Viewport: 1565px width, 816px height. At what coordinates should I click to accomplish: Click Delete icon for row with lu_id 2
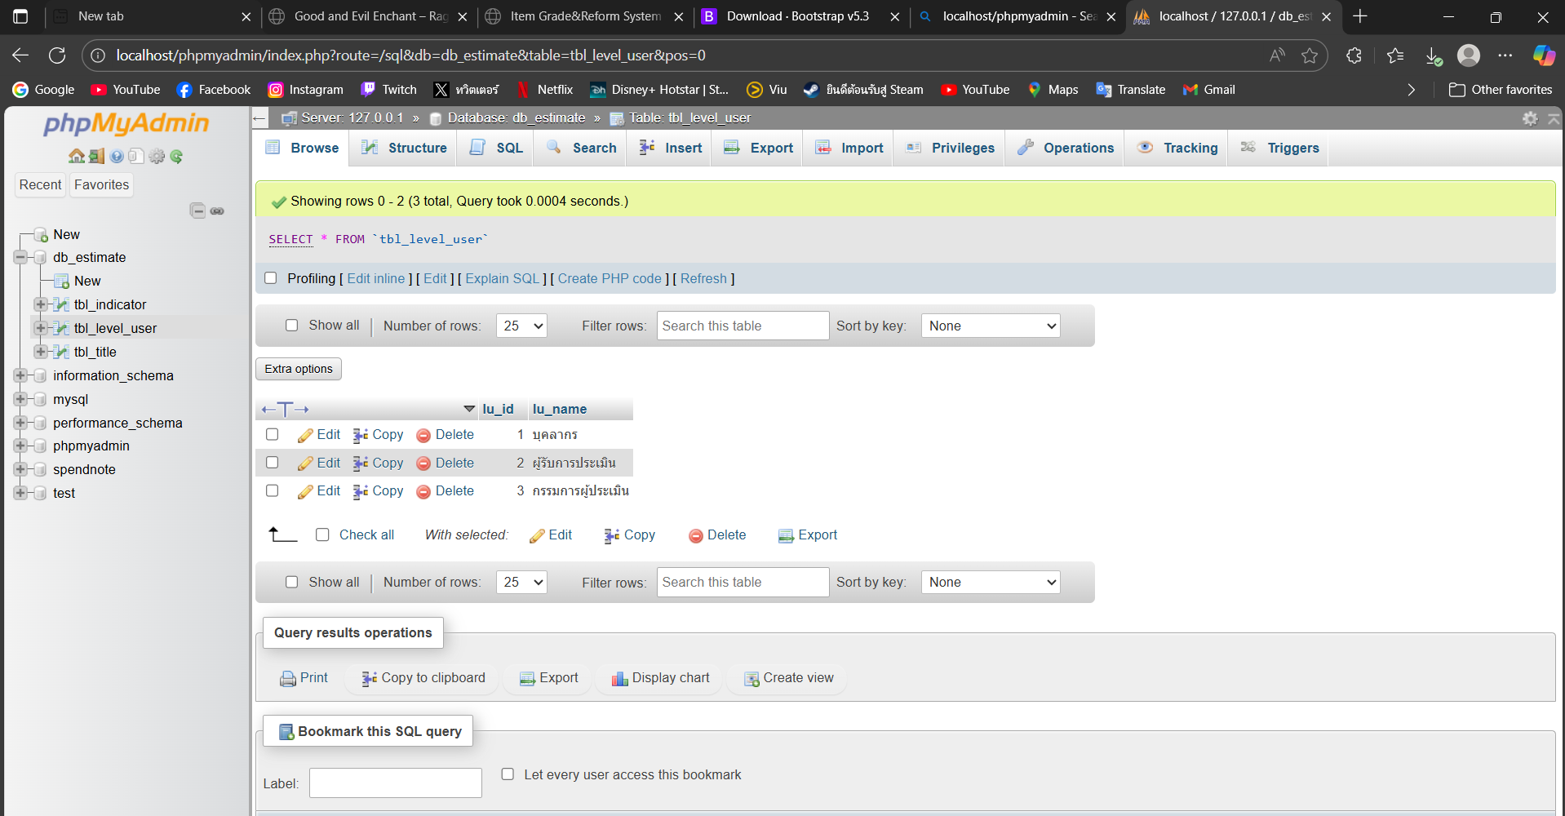[x=423, y=463]
